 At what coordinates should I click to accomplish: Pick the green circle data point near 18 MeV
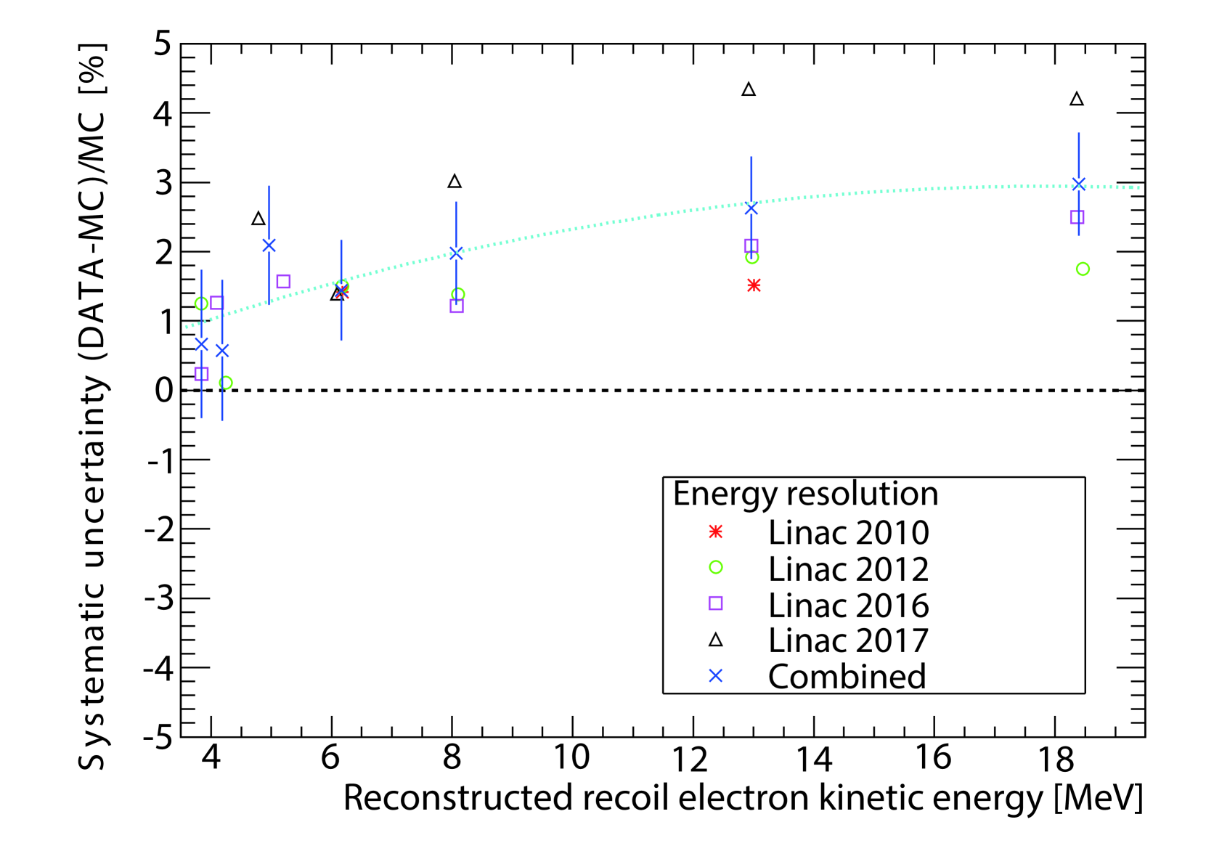tap(1083, 269)
